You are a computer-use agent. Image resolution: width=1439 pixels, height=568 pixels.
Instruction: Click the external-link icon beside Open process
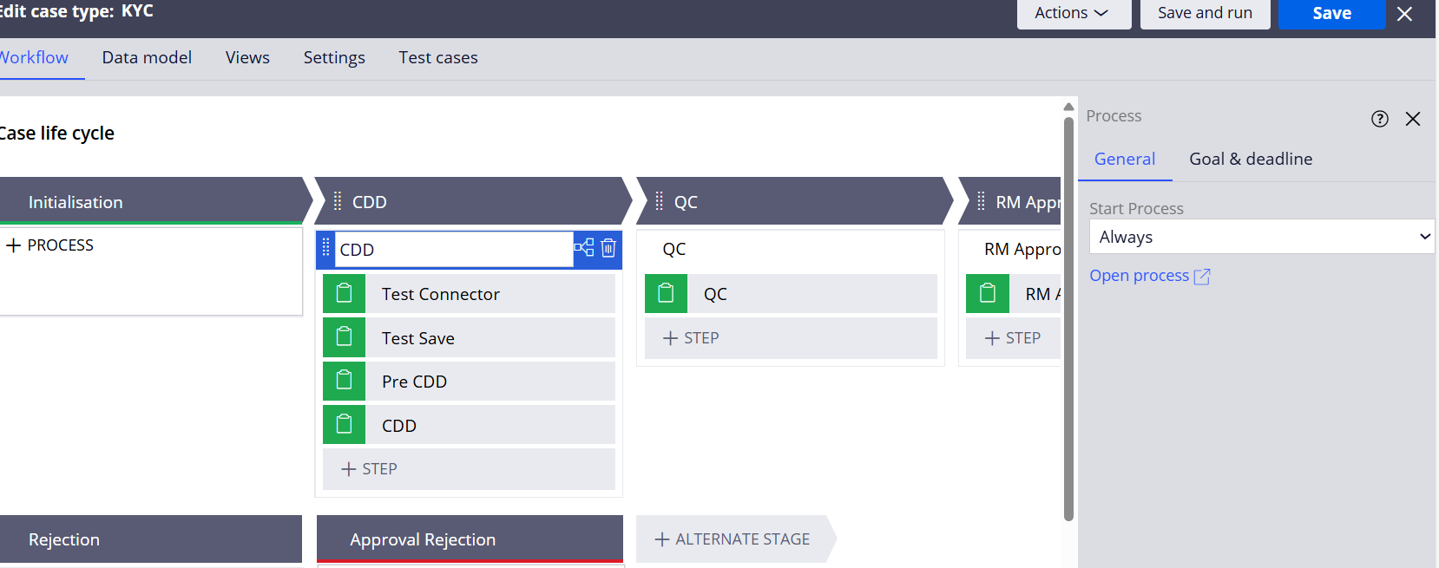click(1202, 276)
